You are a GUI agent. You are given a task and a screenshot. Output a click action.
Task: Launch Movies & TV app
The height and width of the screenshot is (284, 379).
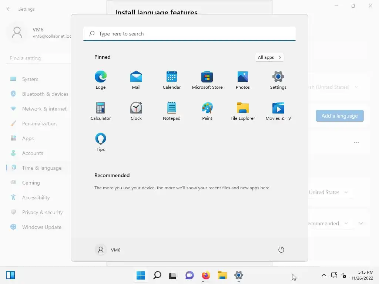(x=278, y=111)
